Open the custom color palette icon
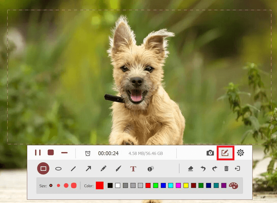This screenshot has height=203, width=277. [234, 186]
